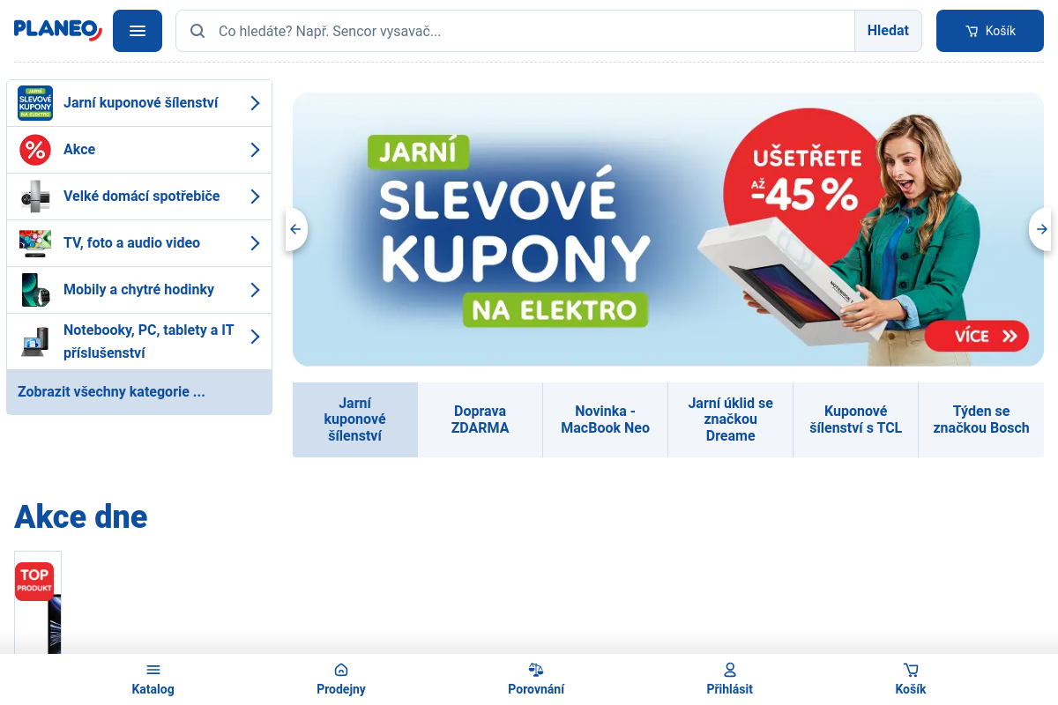Advance to the next banner slide
Screen dimensions: 1058x705
tap(1041, 229)
